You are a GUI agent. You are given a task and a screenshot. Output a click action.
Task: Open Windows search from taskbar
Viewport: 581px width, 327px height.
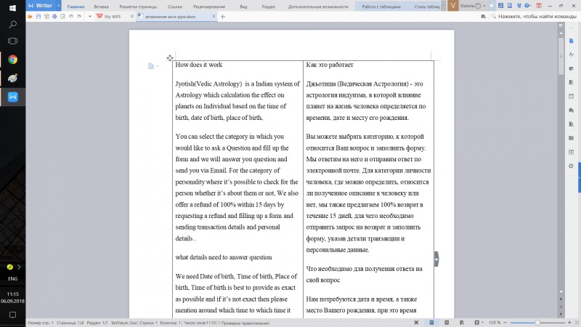click(x=12, y=25)
